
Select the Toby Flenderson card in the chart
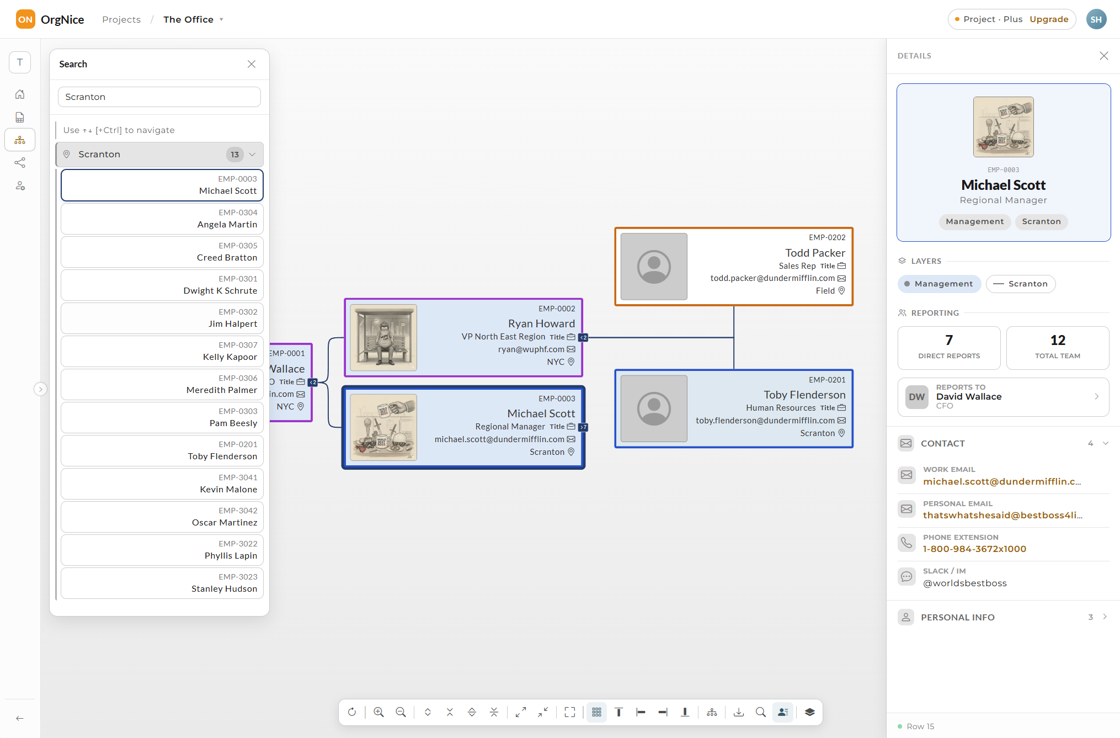tap(734, 408)
